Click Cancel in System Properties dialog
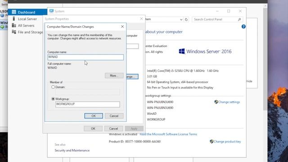 tap(113, 129)
